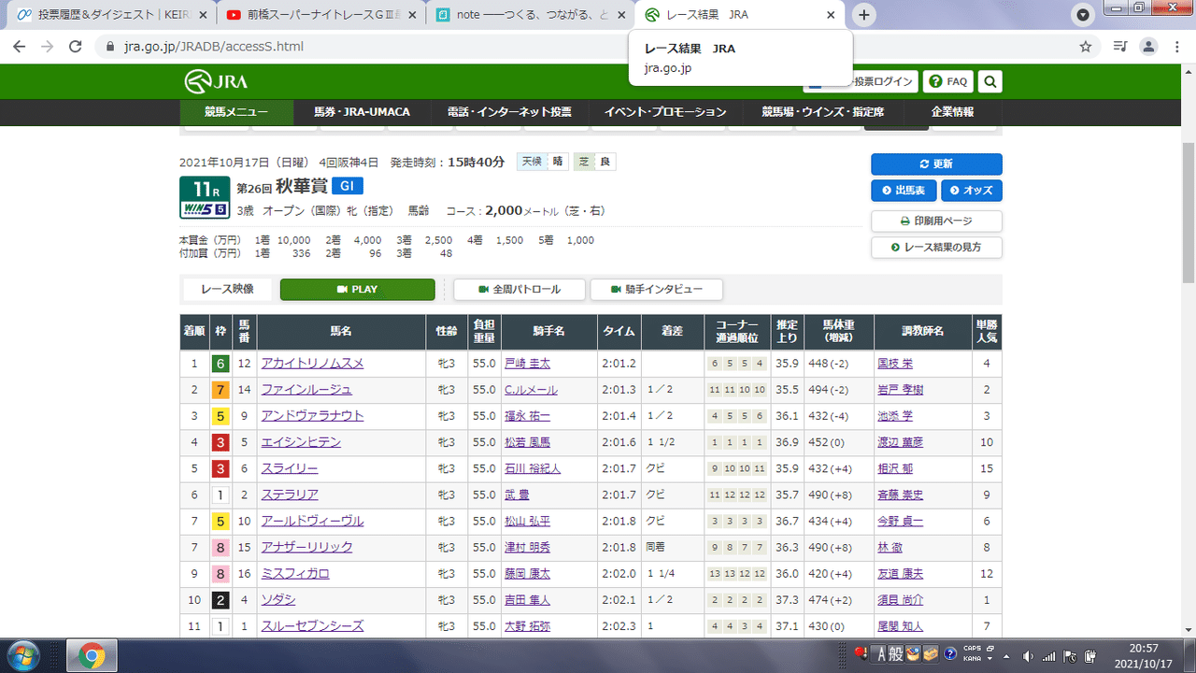Open 全周パトロール video
The image size is (1196, 673).
coord(520,290)
